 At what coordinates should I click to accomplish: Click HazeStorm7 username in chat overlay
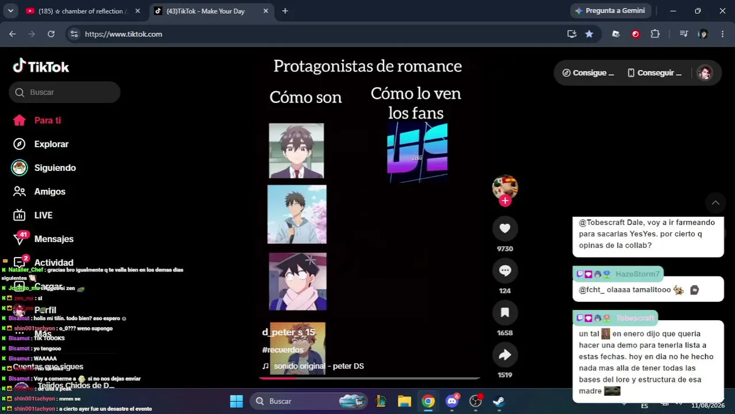click(x=637, y=274)
